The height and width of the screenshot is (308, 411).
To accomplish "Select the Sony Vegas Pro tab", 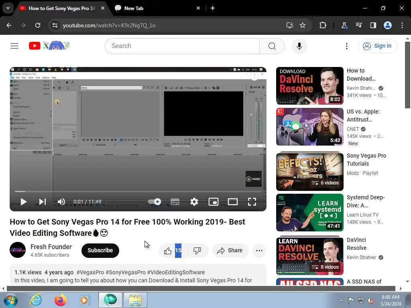I will [62, 8].
